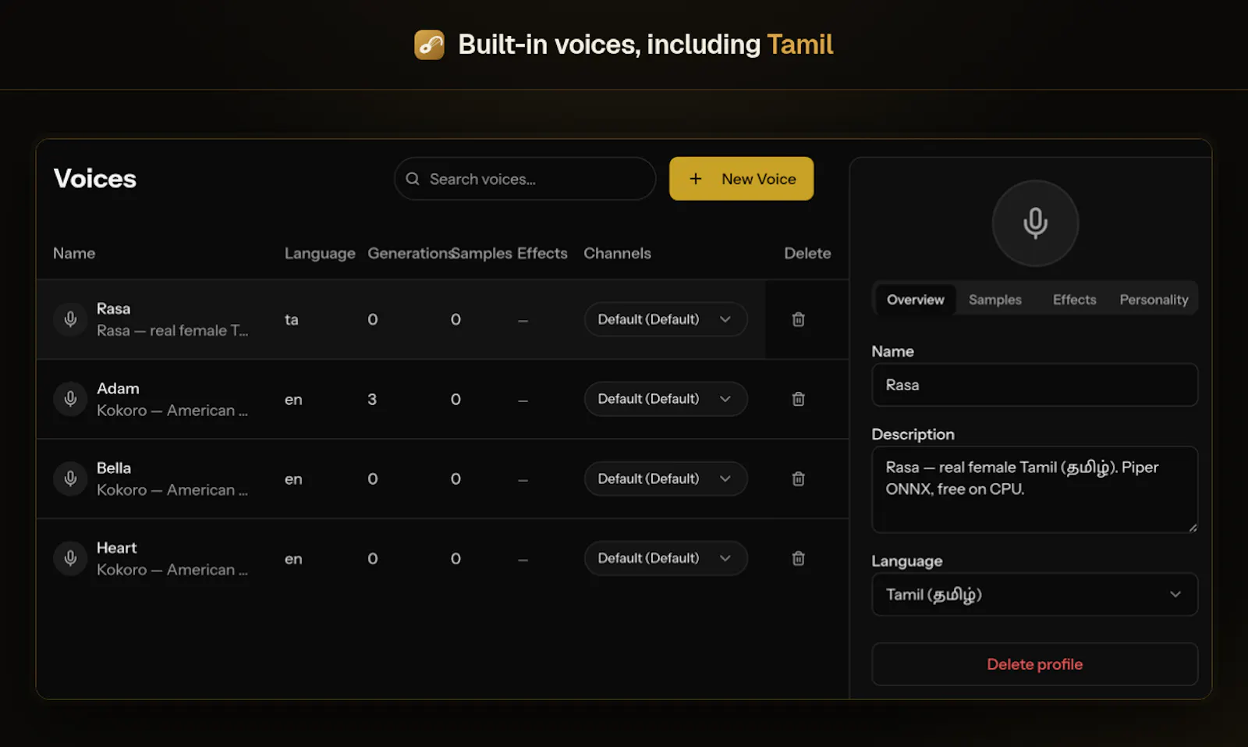Open Channels dropdown for Heart
The image size is (1248, 747).
tap(665, 558)
